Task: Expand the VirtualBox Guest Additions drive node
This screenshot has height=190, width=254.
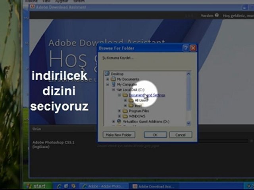Action: tap(114, 122)
